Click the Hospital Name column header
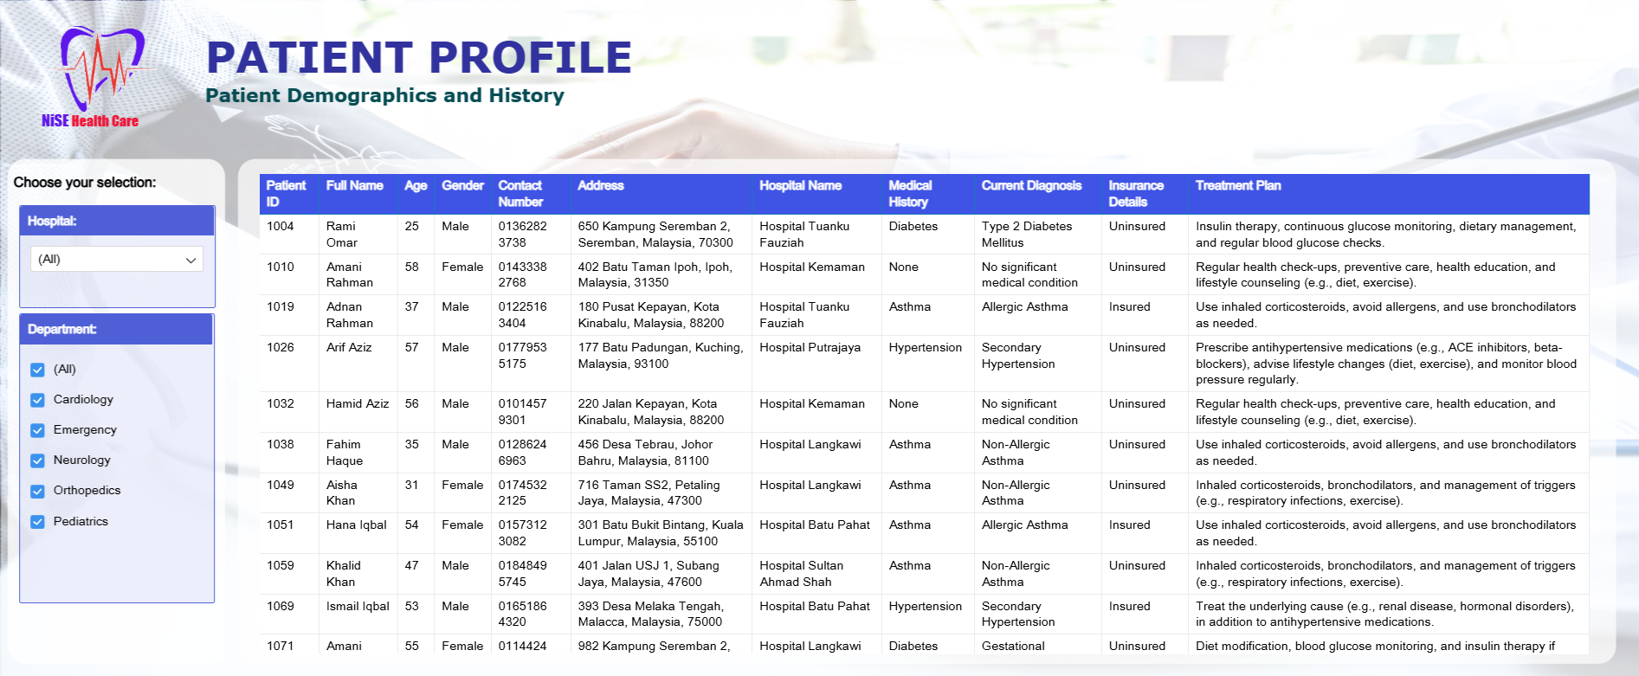 tap(800, 186)
